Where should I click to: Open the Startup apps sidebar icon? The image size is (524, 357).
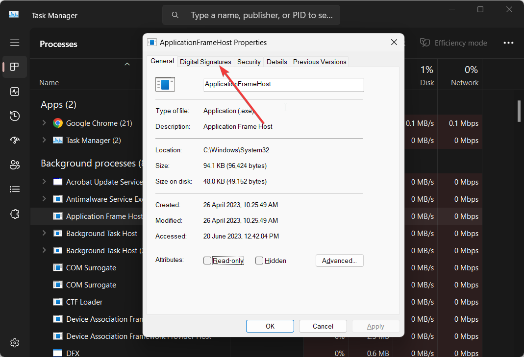(x=15, y=140)
